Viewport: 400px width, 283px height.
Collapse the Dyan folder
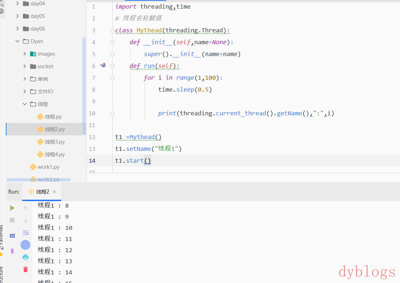[17, 41]
